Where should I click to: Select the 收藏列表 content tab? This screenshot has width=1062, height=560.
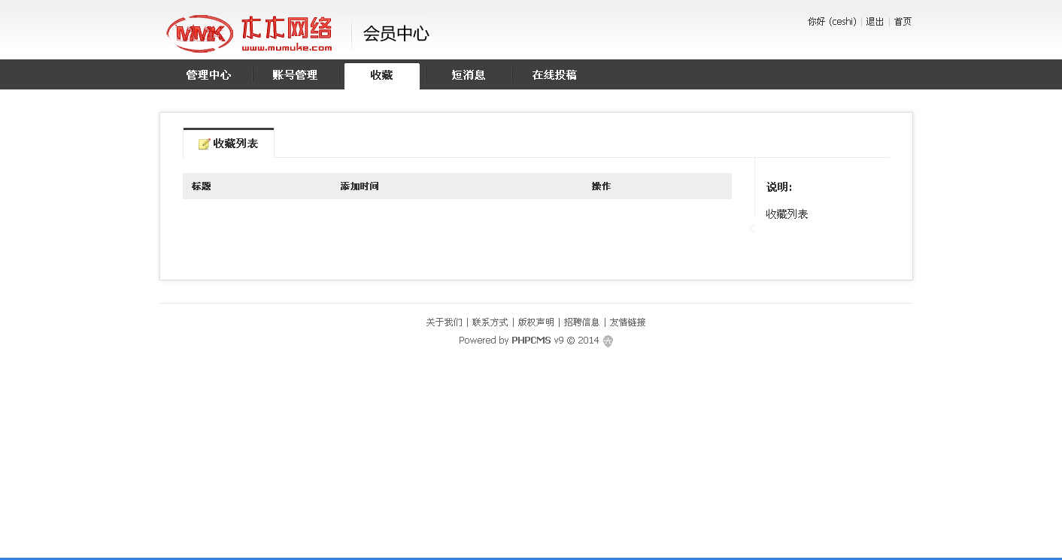coord(229,143)
